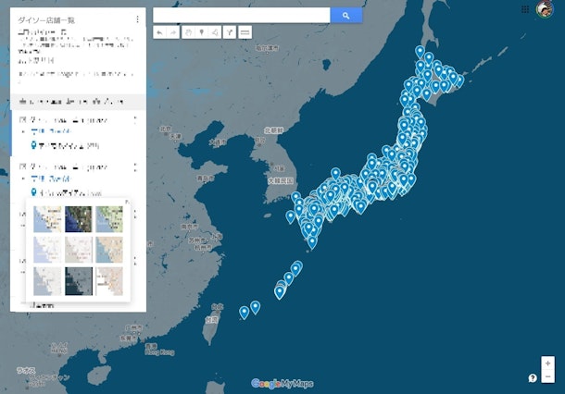Zoom out with the minus button
565x394 pixels.
click(548, 377)
